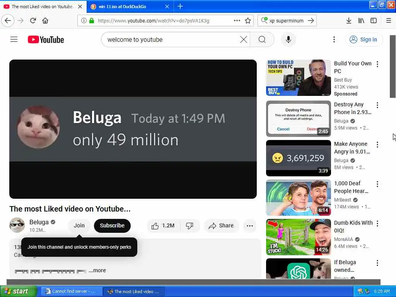
Task: Submit browser search with the arrow icon
Action: (311, 20)
